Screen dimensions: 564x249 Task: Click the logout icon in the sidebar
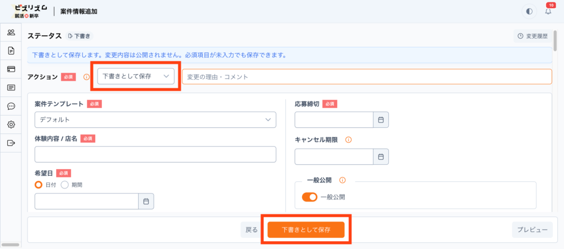(x=11, y=143)
